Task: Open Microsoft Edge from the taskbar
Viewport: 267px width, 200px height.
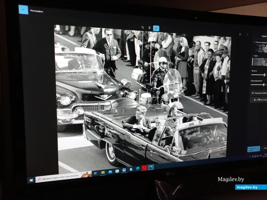Action: click(138, 168)
